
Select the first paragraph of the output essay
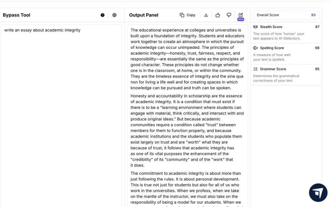(187, 59)
